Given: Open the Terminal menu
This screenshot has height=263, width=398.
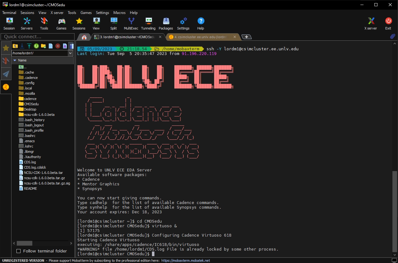Looking at the screenshot, I should [x=9, y=13].
